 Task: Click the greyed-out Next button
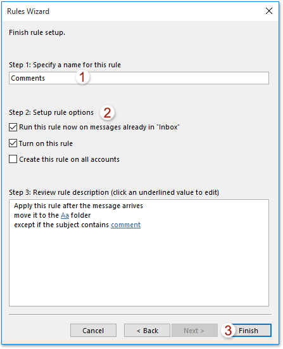coord(194,331)
